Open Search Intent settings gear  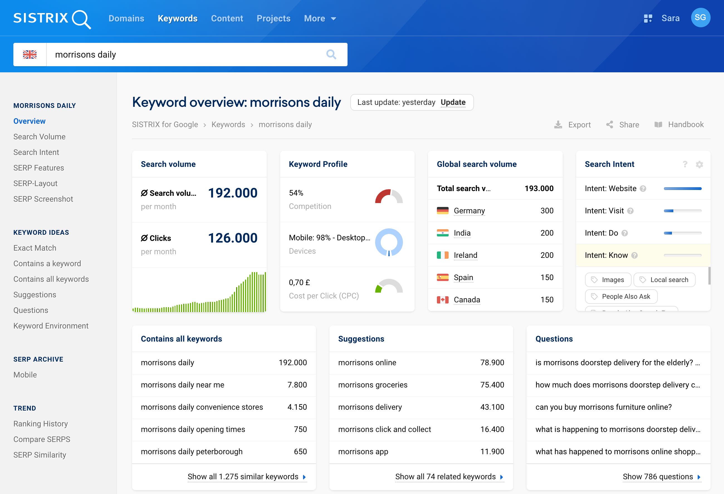(x=699, y=164)
